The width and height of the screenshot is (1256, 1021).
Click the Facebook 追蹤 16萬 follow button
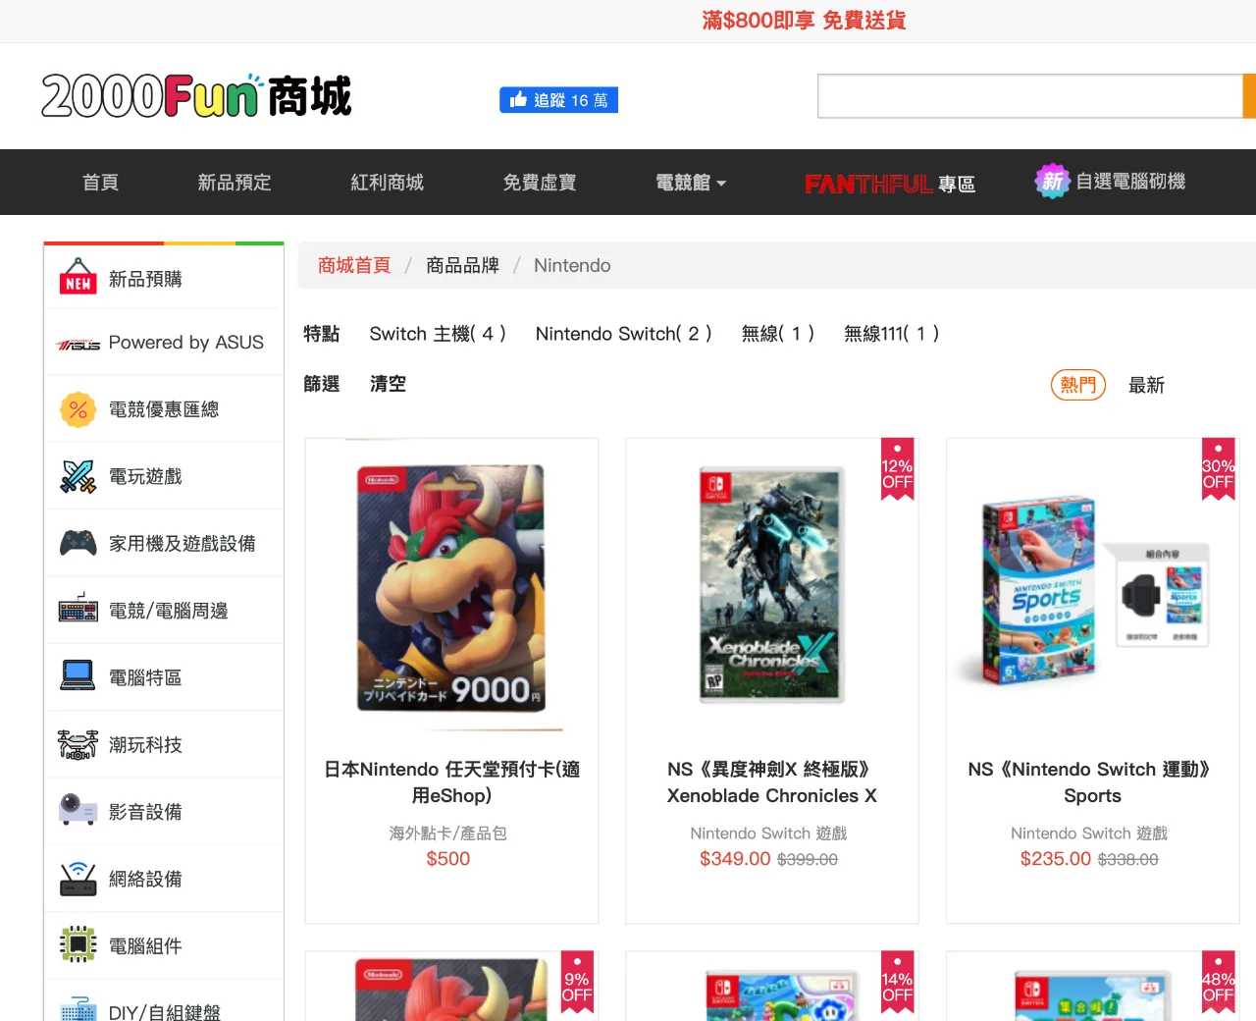pyautogui.click(x=558, y=100)
